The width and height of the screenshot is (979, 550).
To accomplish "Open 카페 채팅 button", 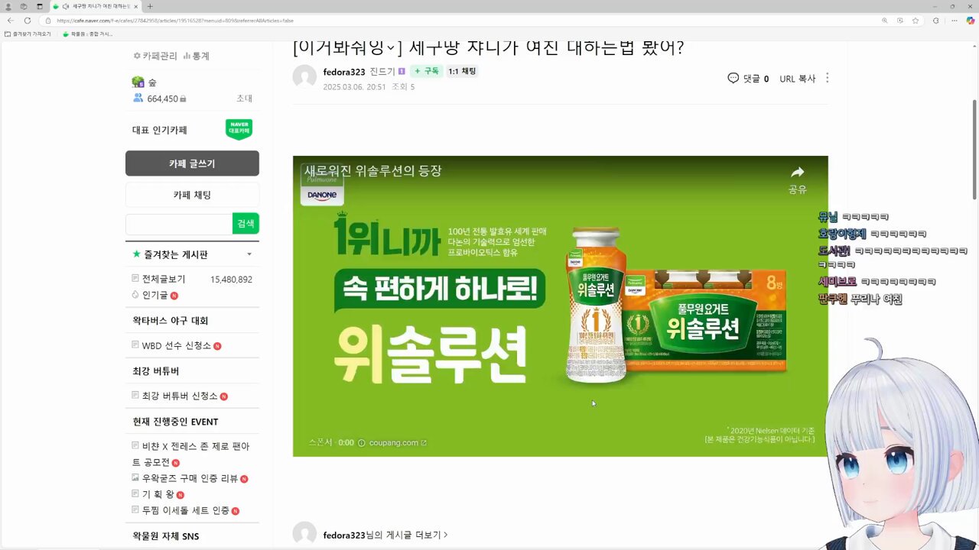I will [192, 195].
